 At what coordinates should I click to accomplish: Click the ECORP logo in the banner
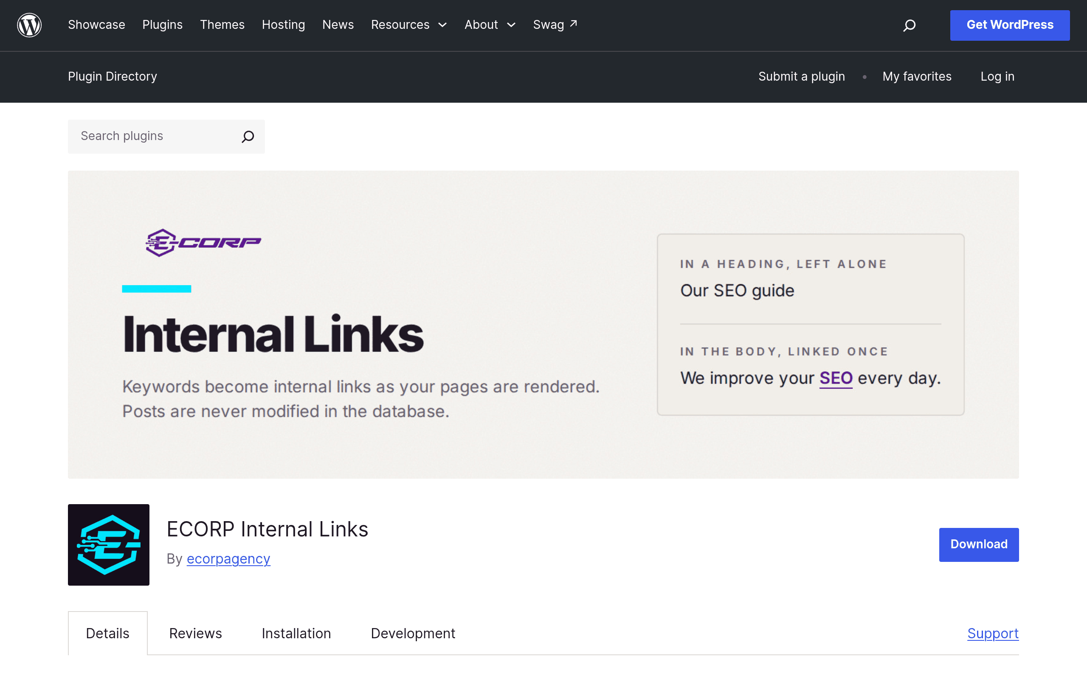pyautogui.click(x=203, y=243)
